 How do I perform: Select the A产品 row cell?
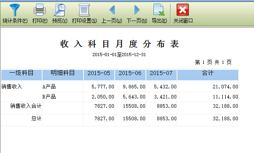coord(63,87)
